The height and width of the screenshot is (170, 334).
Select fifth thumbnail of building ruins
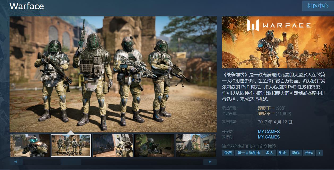point(196,145)
